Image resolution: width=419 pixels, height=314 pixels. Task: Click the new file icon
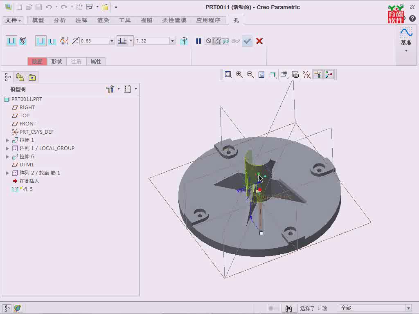point(19,7)
